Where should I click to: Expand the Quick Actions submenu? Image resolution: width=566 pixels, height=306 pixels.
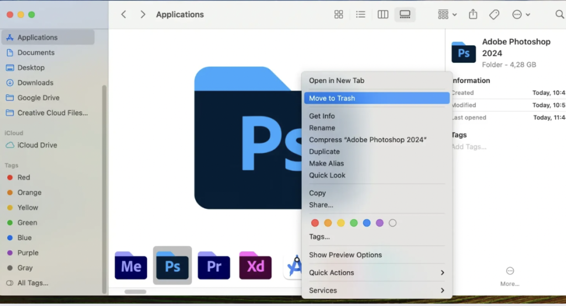(x=376, y=273)
